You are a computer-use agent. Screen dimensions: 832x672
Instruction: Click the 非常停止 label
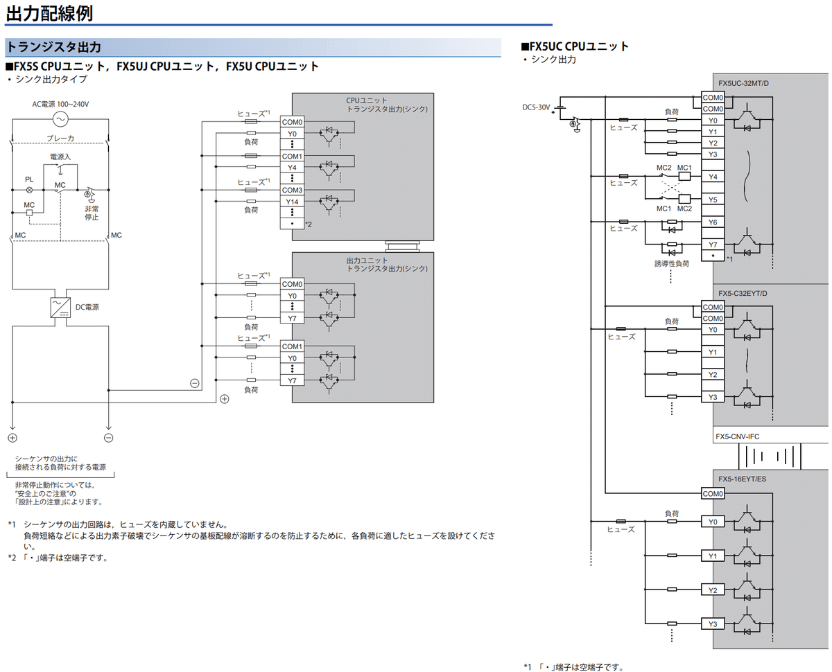pyautogui.click(x=92, y=213)
